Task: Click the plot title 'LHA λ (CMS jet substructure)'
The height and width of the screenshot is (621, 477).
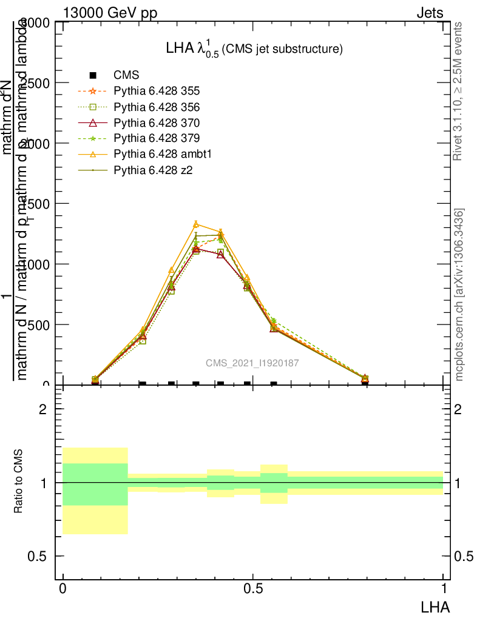Action: [254, 49]
